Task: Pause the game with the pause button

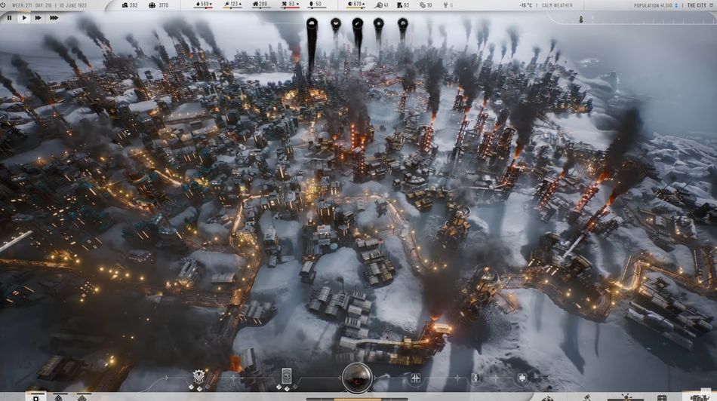Action: (9, 17)
